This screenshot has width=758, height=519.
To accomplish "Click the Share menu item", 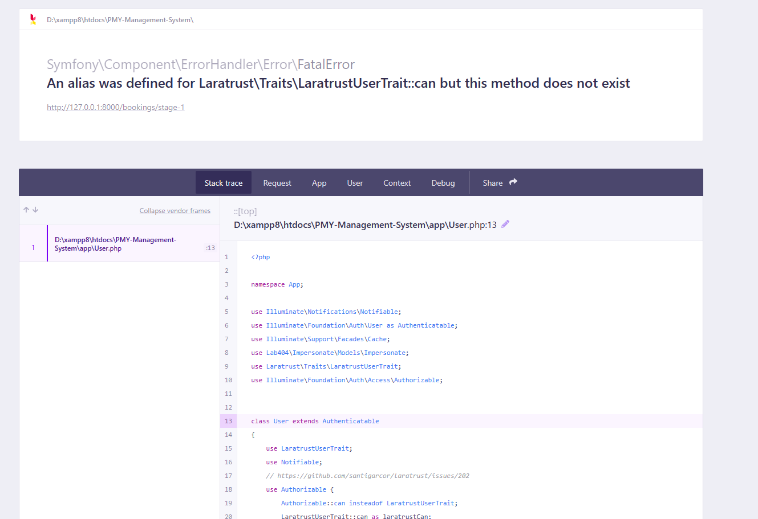I will click(x=492, y=183).
